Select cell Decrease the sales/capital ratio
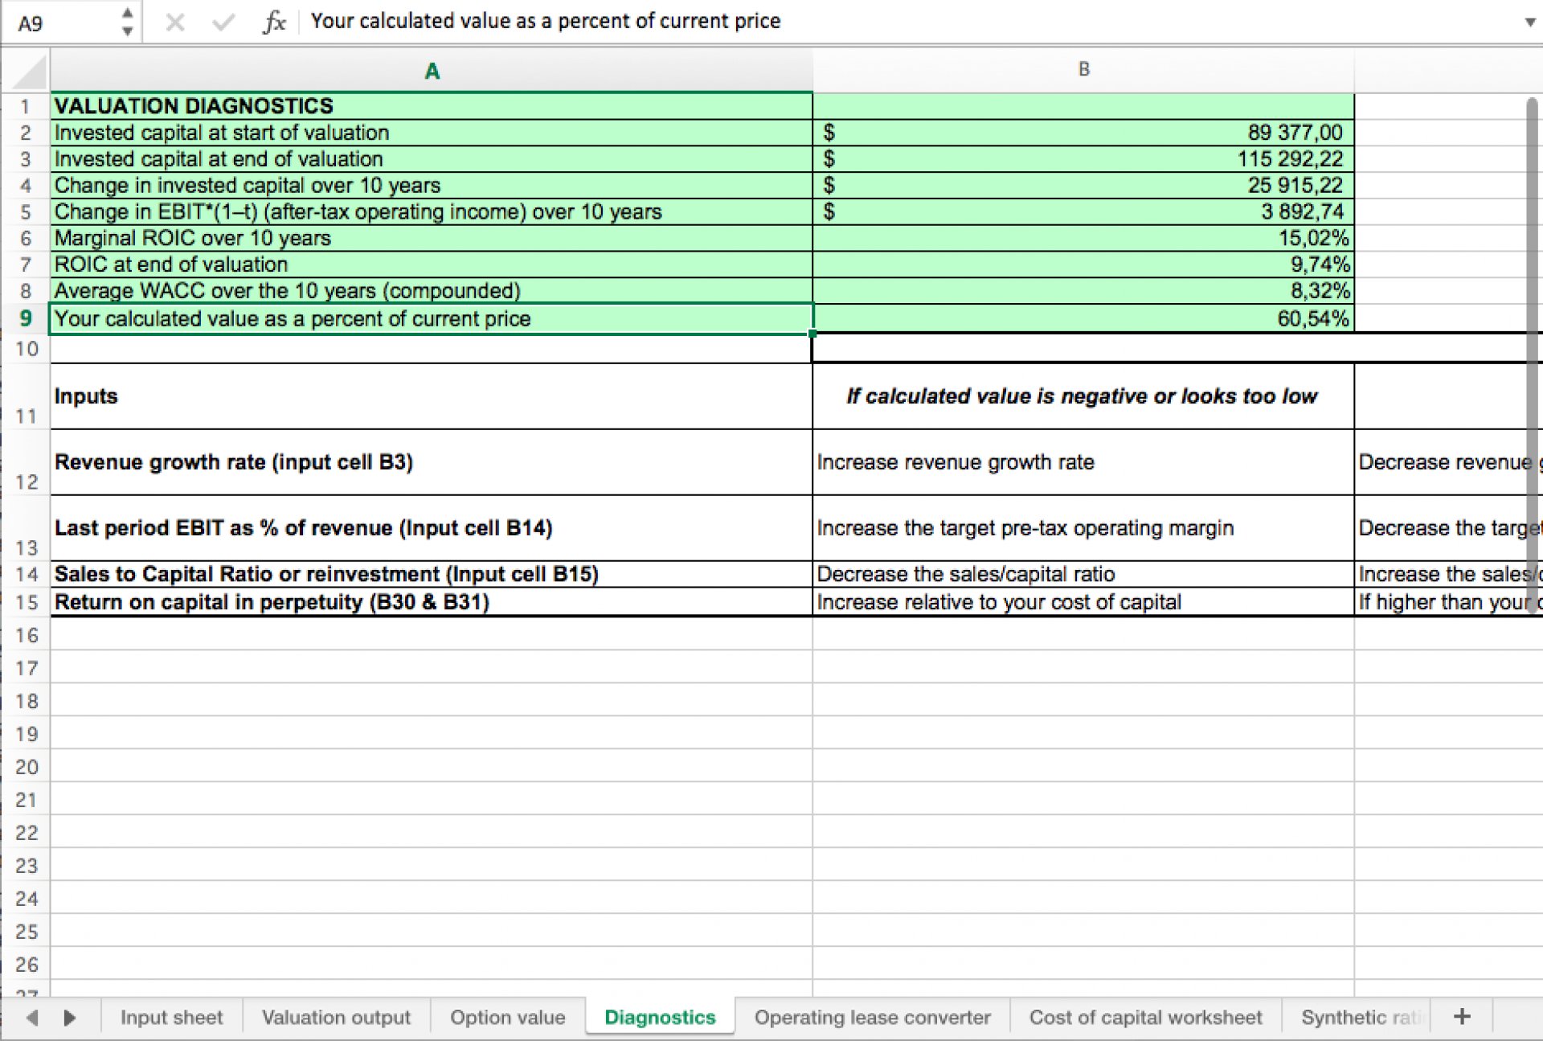 (x=1083, y=574)
